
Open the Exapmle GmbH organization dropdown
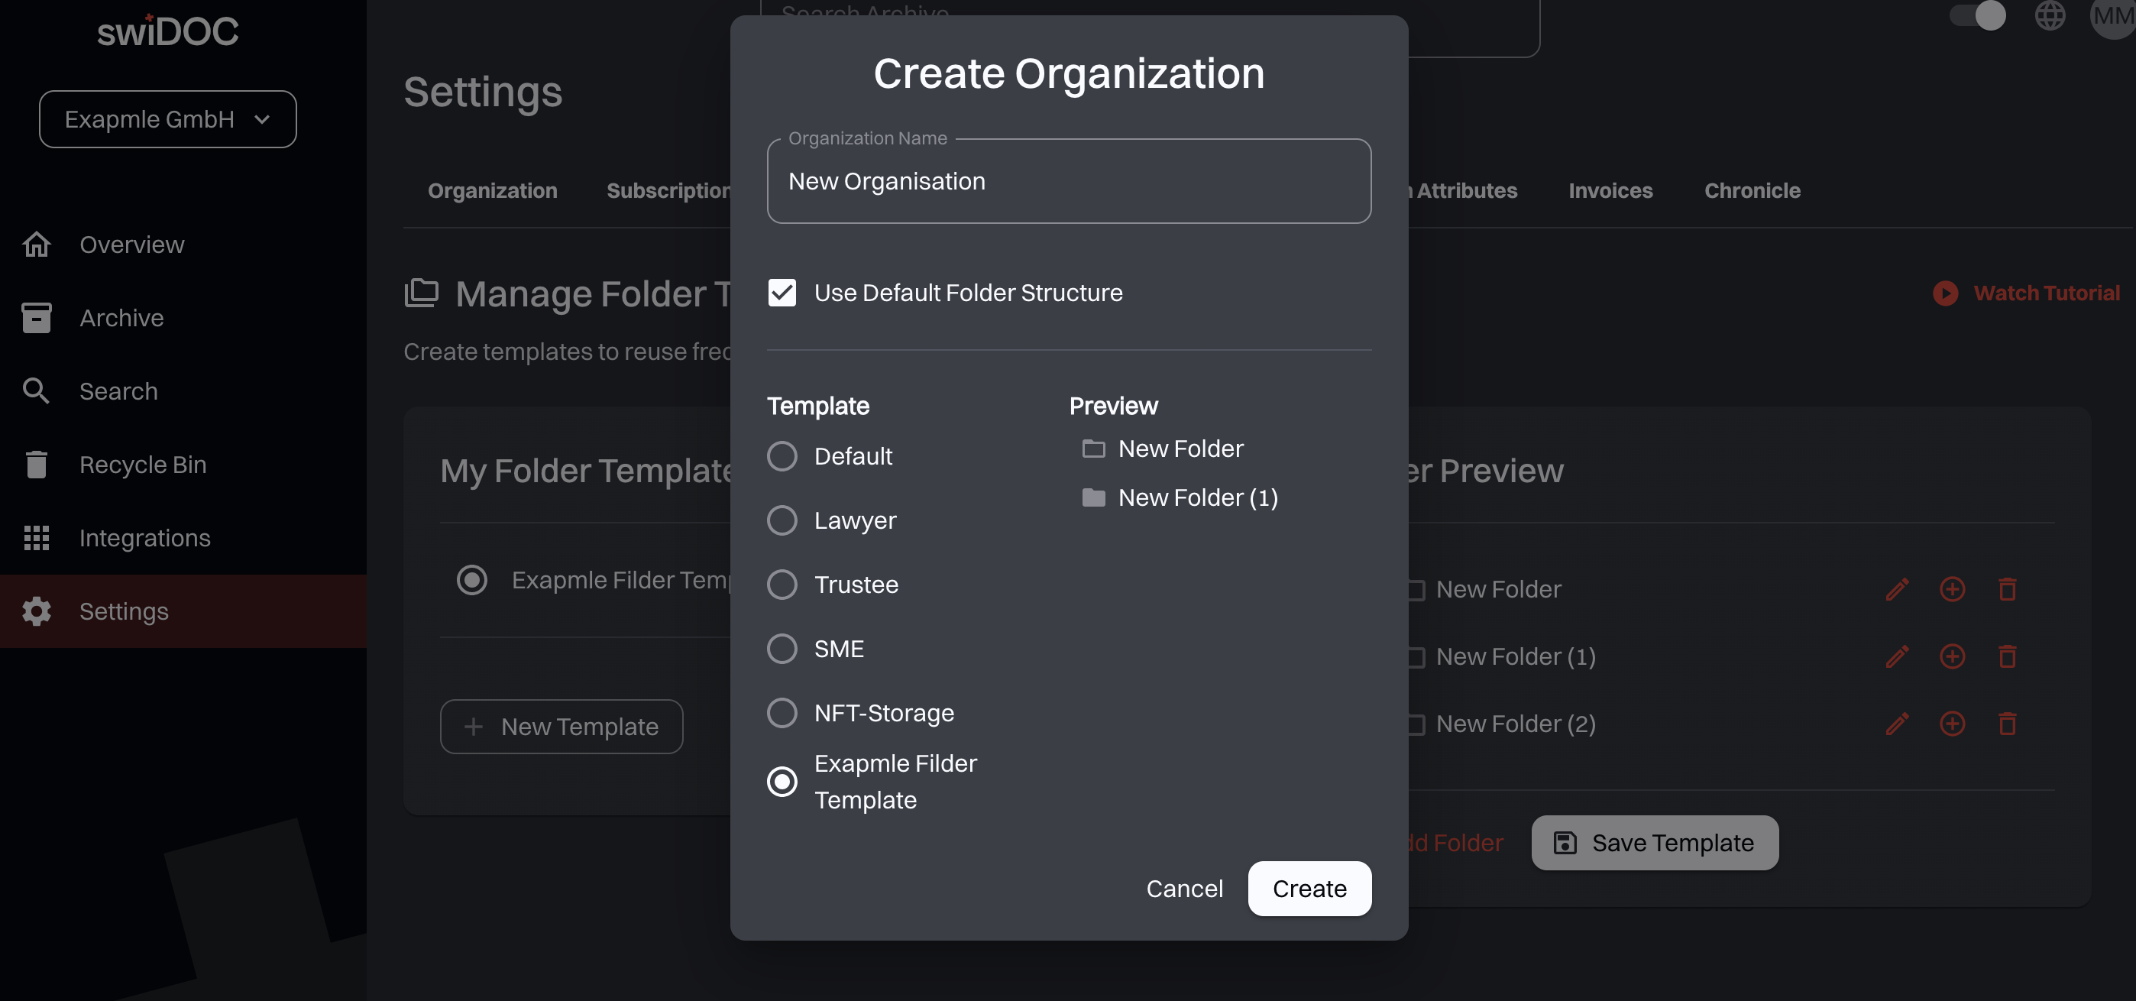pyautogui.click(x=167, y=118)
